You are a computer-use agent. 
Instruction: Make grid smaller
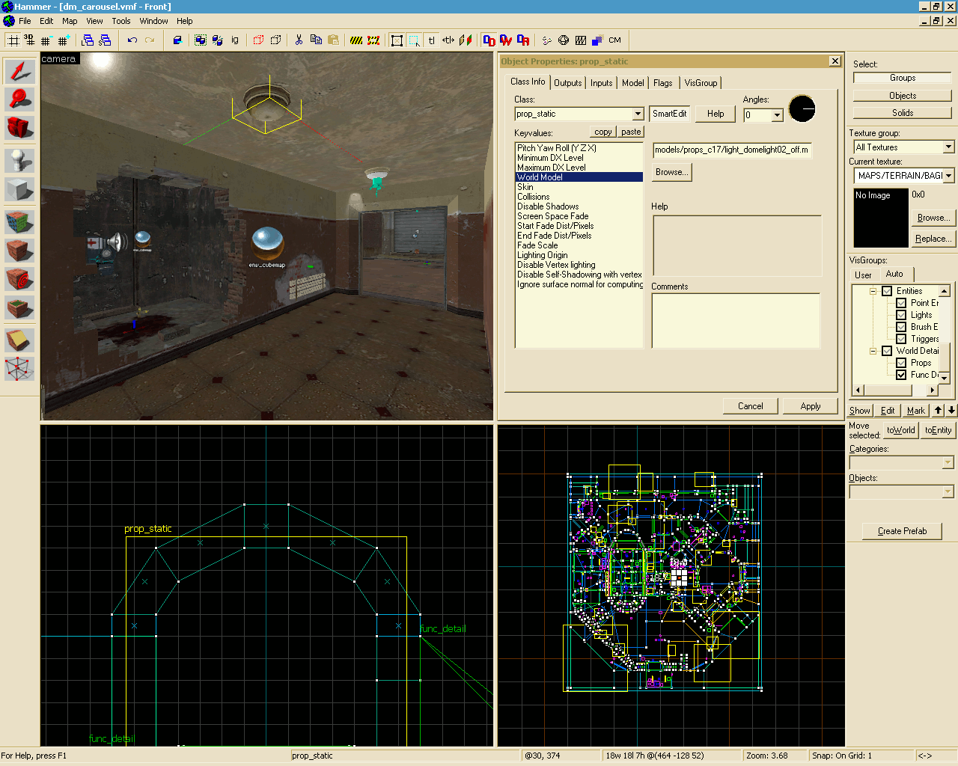coord(46,40)
